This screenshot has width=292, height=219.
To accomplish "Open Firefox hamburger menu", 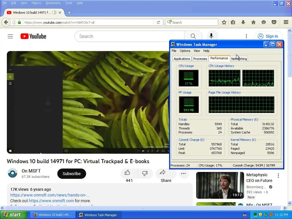I will click(x=286, y=22).
